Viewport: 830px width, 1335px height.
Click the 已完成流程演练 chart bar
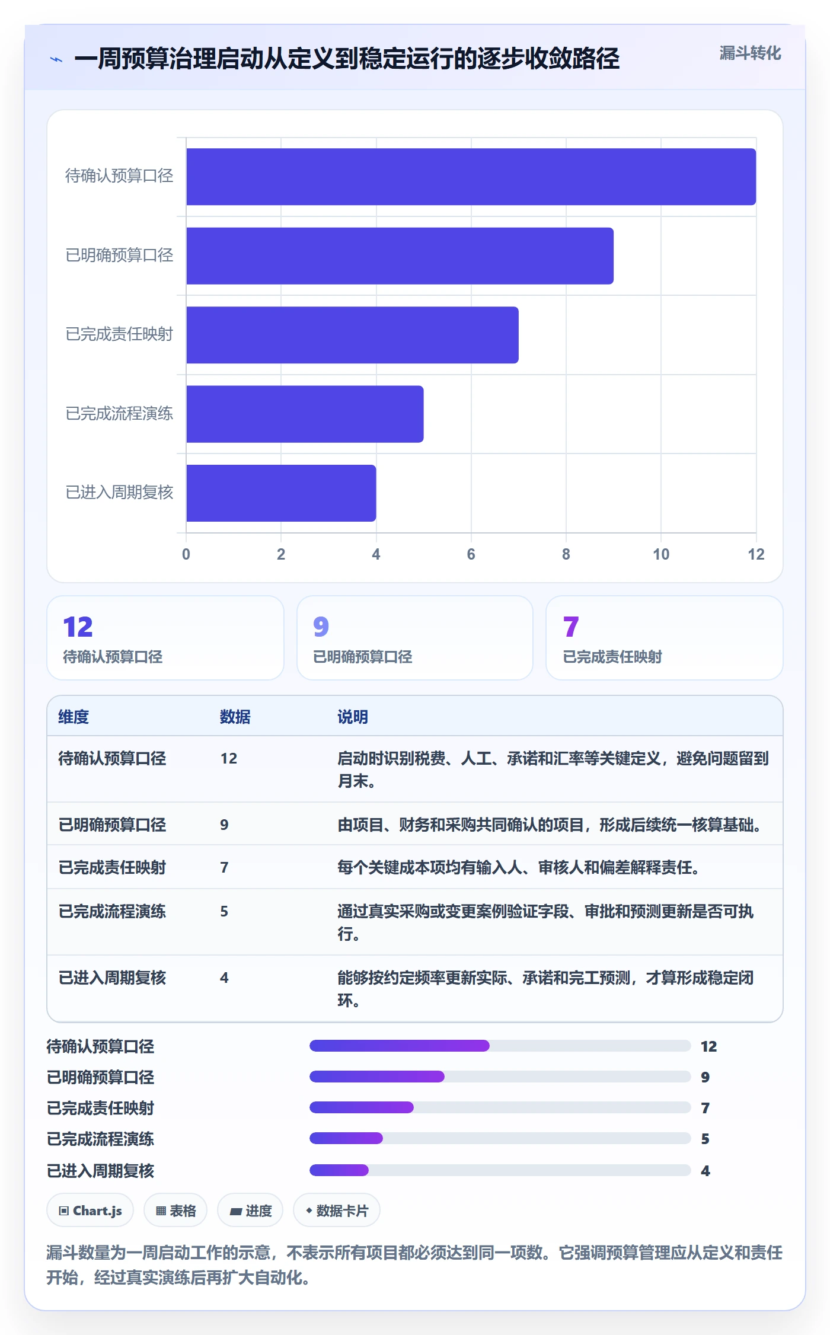305,414
